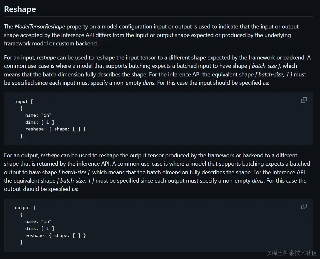320x259 pixels.
Task: Click reshape shape line in output block
Action: pos(56,235)
